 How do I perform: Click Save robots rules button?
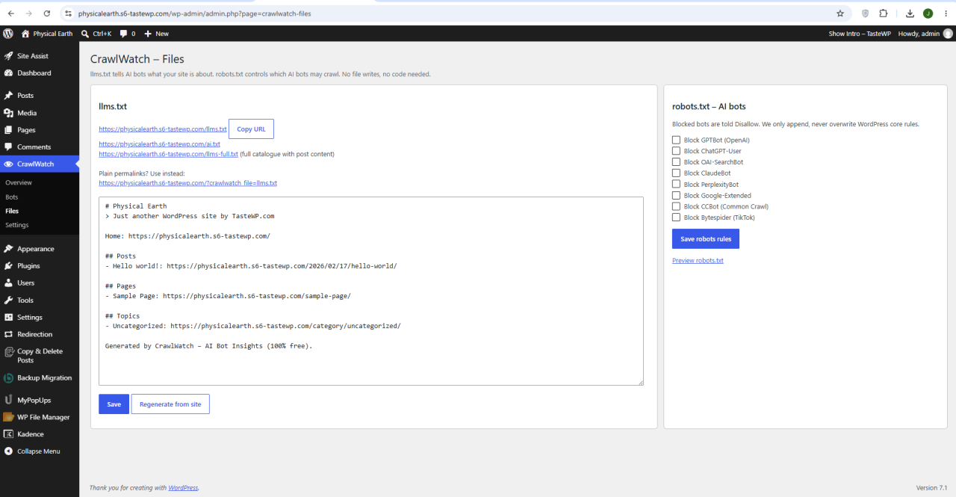tap(706, 239)
